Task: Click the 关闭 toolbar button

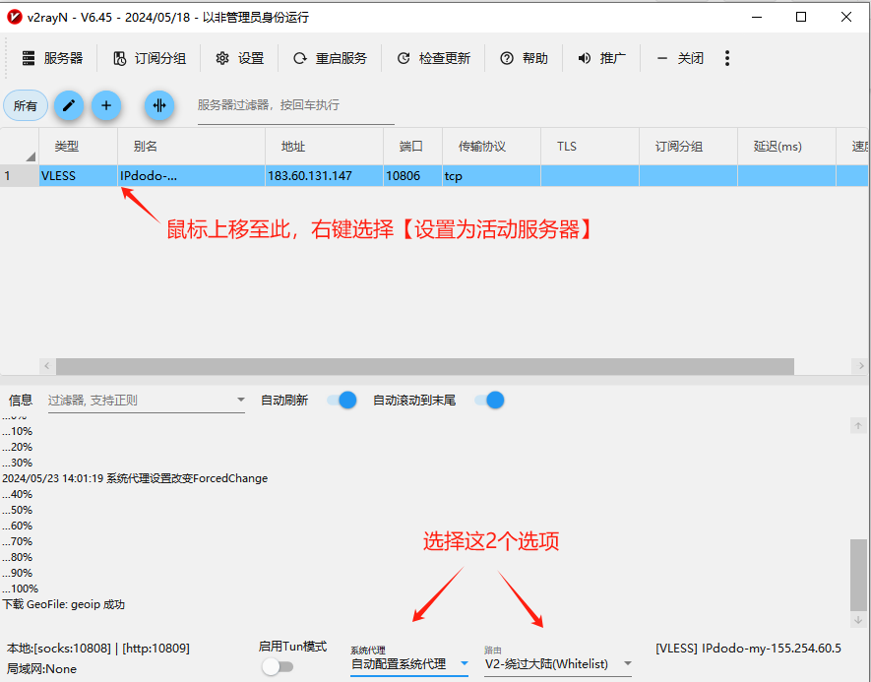Action: 679,58
